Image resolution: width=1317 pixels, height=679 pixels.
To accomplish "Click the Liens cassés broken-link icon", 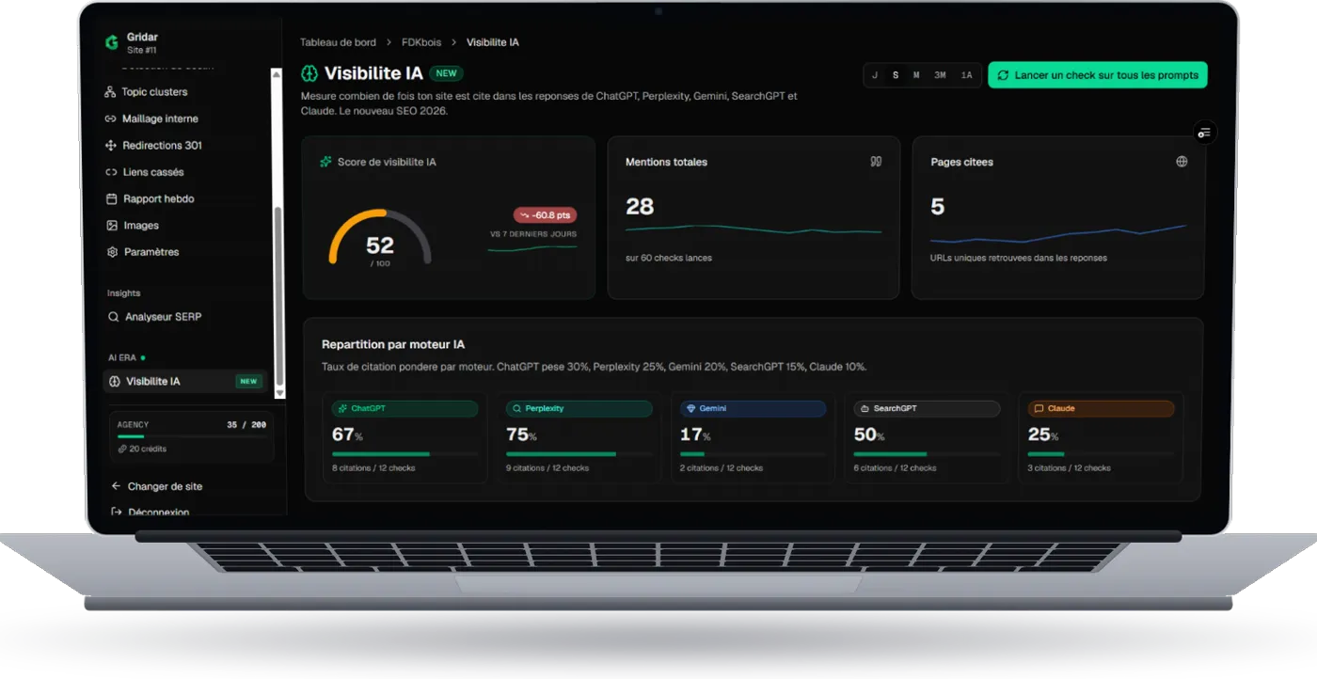I will pos(112,172).
